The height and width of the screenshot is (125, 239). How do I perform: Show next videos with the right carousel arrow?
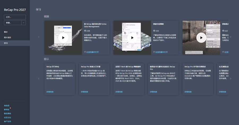click(231, 37)
